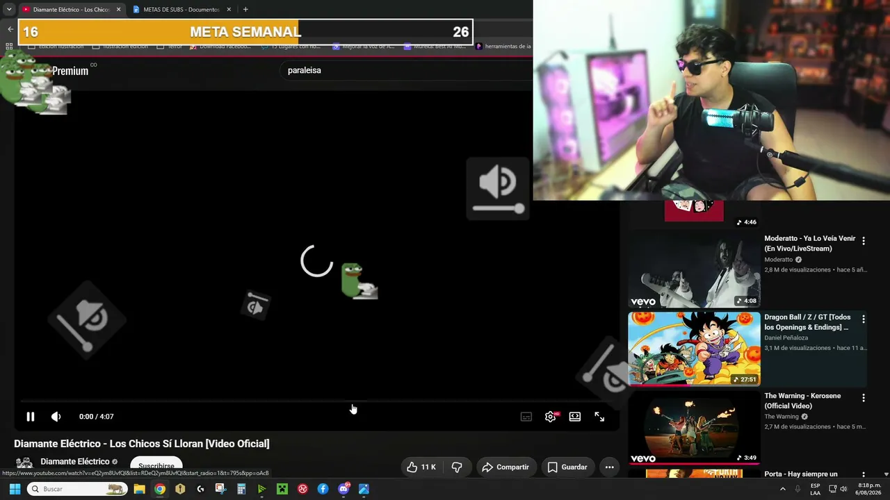Expand the tab search dropdown arrow
This screenshot has height=500, width=890.
(9, 10)
